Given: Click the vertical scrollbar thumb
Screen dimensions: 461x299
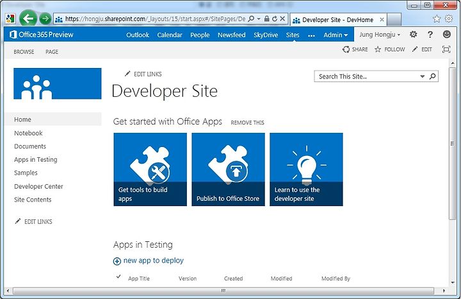Looking at the screenshot, I should coord(452,144).
